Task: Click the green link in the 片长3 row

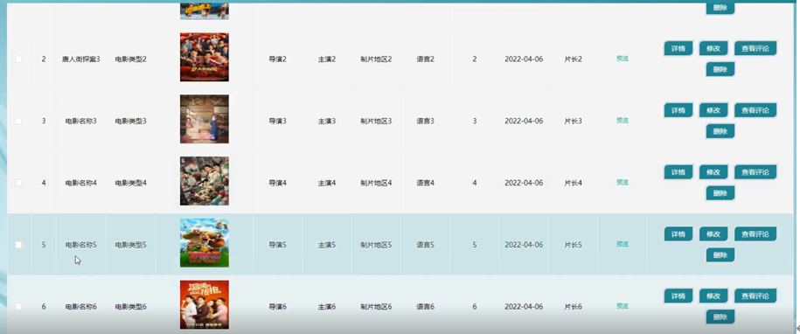Action: click(x=622, y=121)
